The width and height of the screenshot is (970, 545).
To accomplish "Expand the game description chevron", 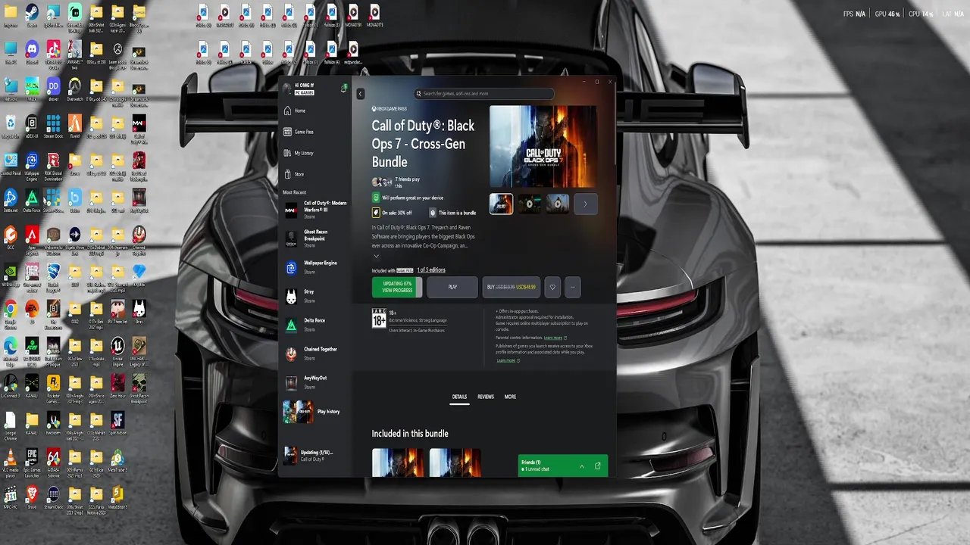I will (x=376, y=256).
